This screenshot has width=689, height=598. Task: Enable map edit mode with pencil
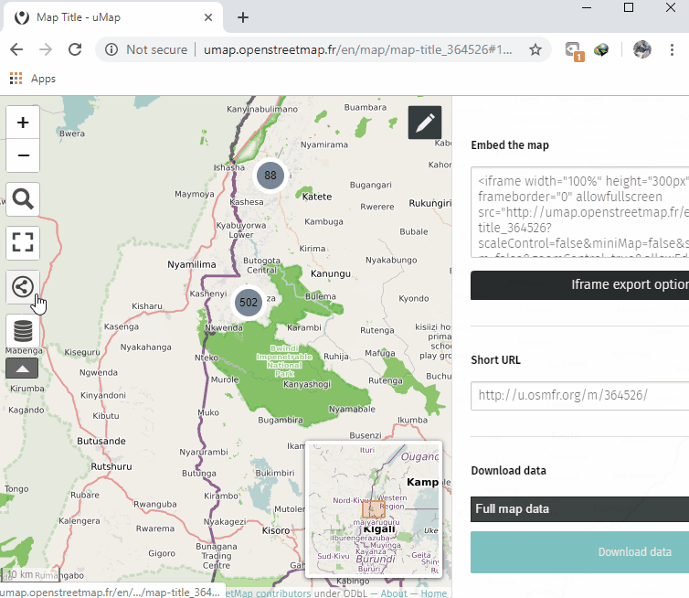pos(424,123)
